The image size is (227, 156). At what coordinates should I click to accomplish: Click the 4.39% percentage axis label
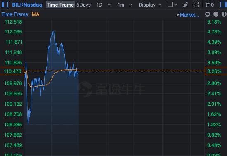pyautogui.click(x=214, y=42)
